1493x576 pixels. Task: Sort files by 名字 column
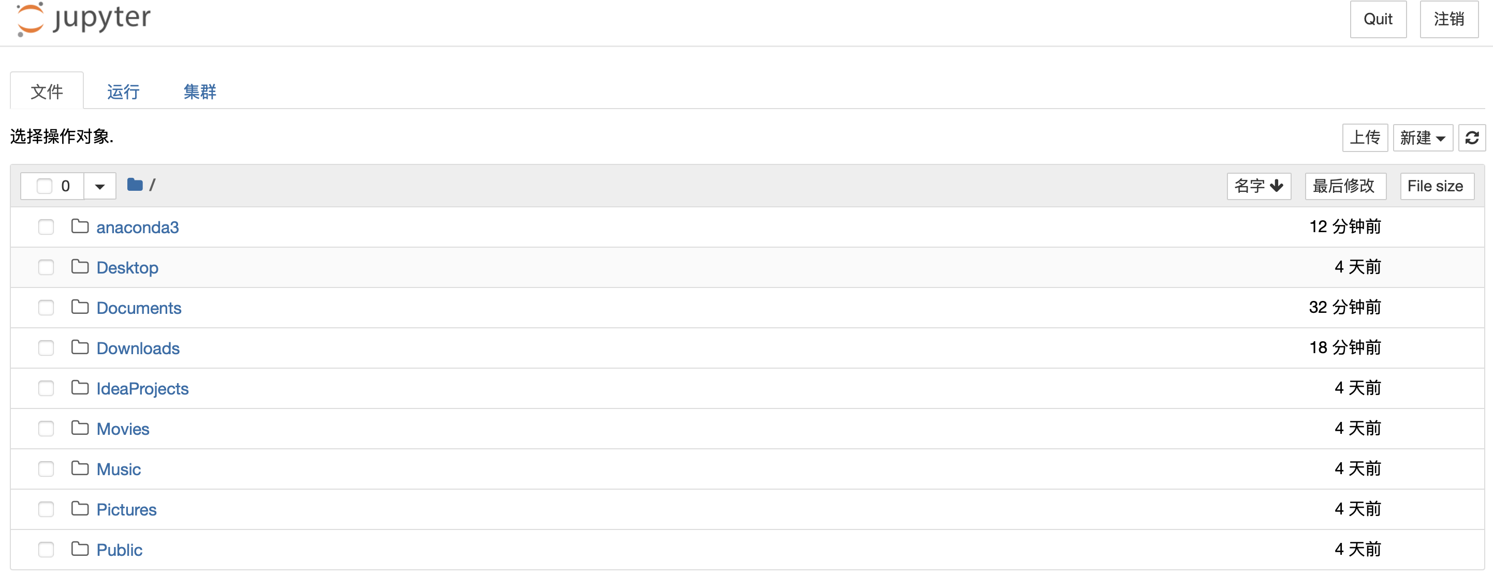click(x=1258, y=186)
